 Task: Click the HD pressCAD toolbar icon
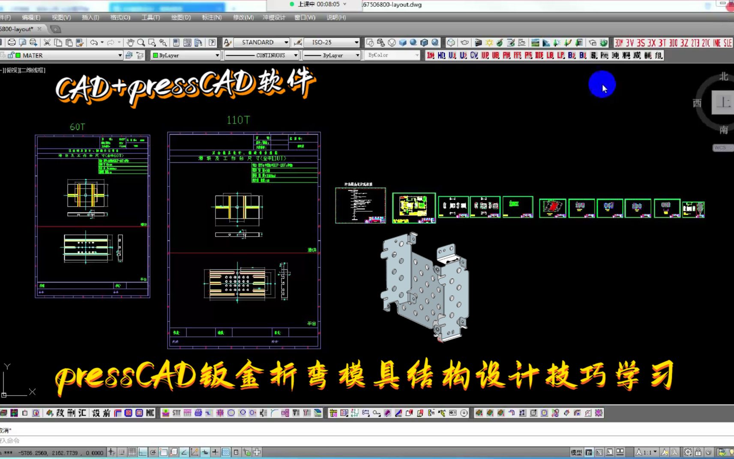click(x=441, y=55)
